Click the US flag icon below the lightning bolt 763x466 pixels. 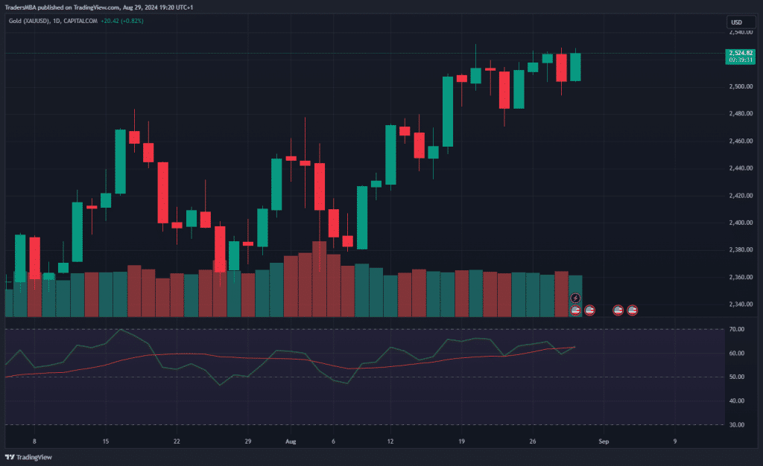pos(575,310)
